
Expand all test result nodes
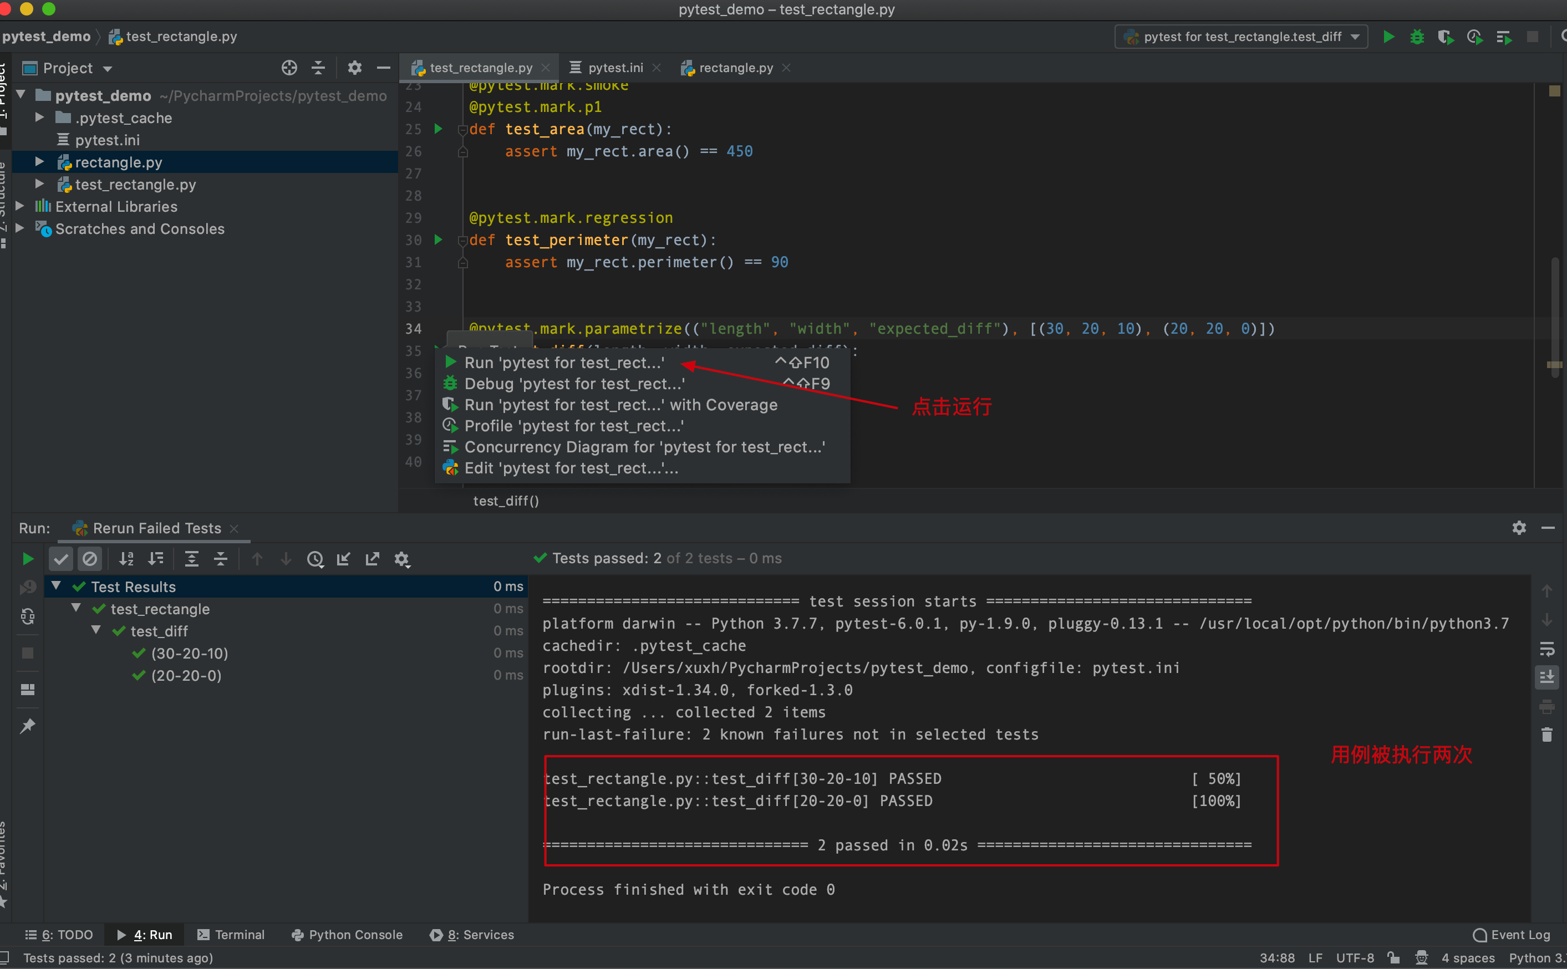pos(192,559)
